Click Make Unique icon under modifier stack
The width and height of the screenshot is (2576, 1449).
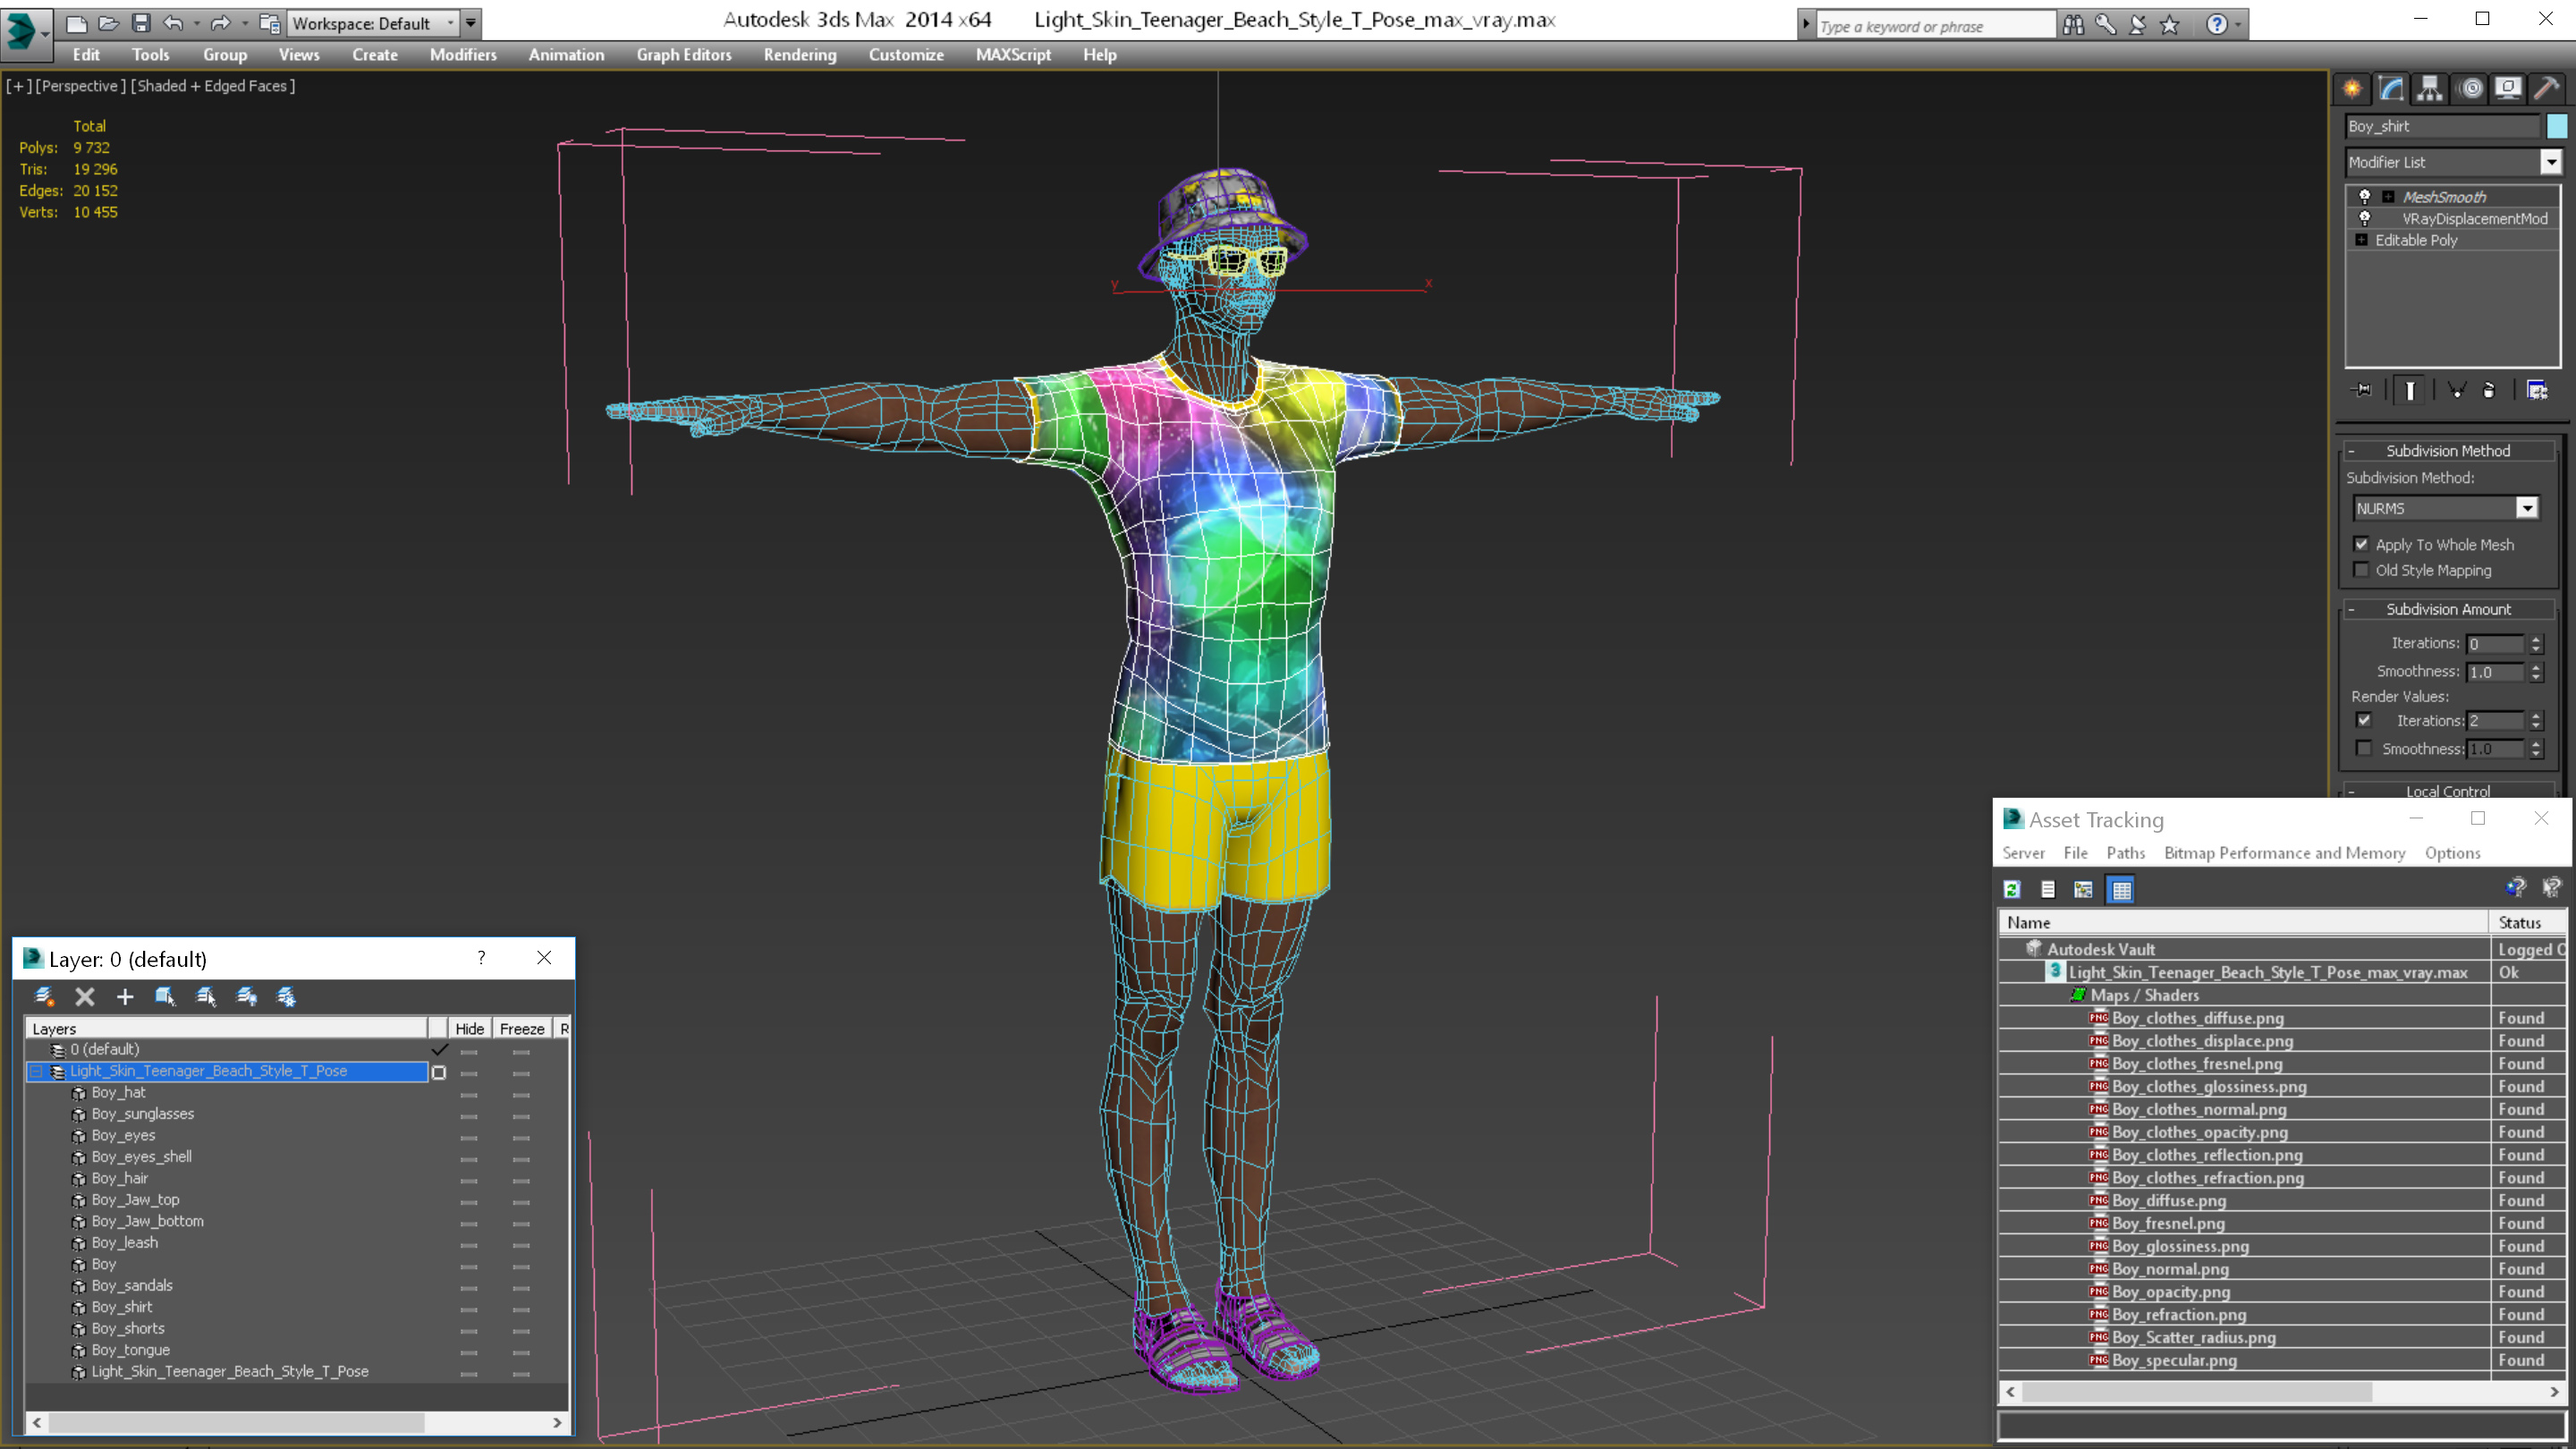(x=2456, y=390)
